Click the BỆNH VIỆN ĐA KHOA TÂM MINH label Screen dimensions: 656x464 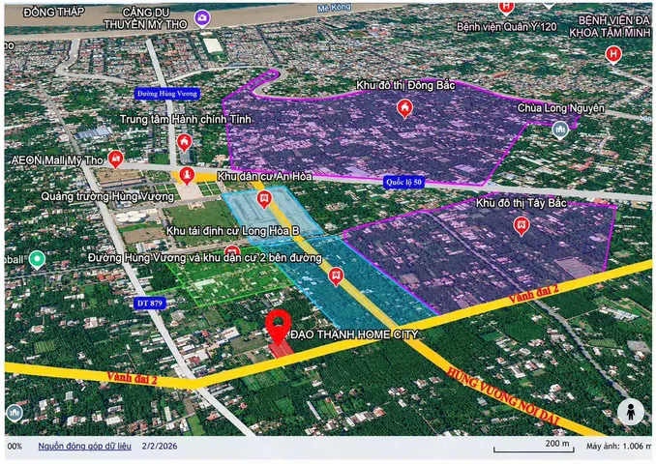point(610,26)
